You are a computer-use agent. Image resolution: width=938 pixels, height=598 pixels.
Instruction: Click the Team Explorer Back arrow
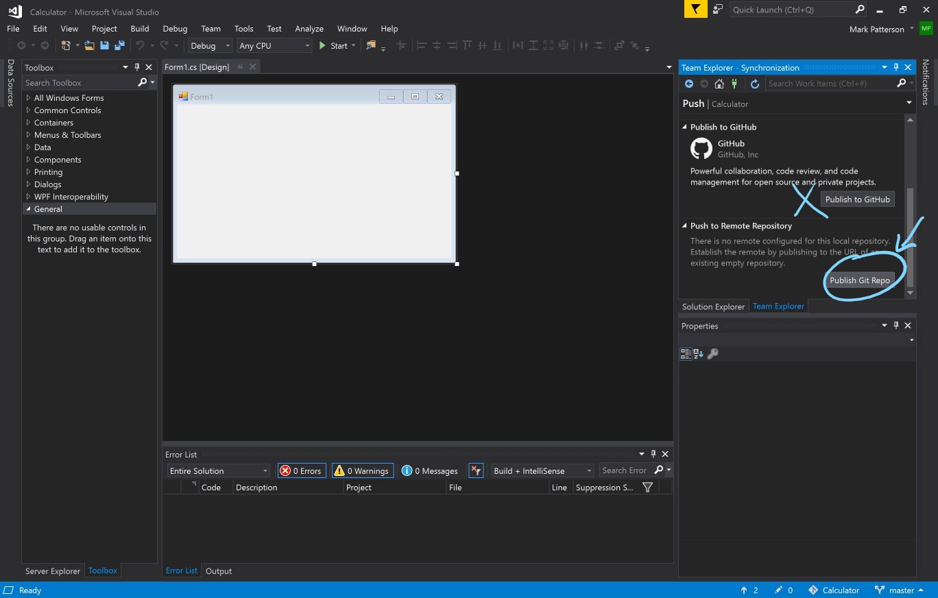click(689, 84)
